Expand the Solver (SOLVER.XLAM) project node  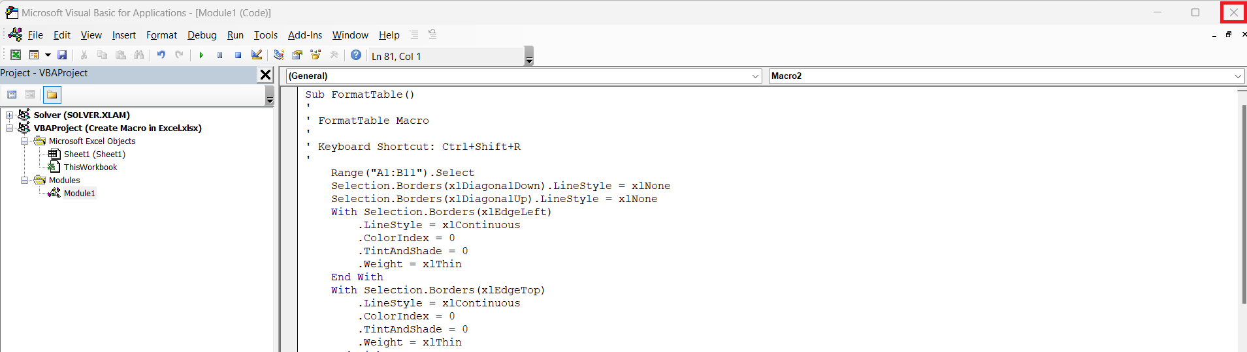point(10,115)
